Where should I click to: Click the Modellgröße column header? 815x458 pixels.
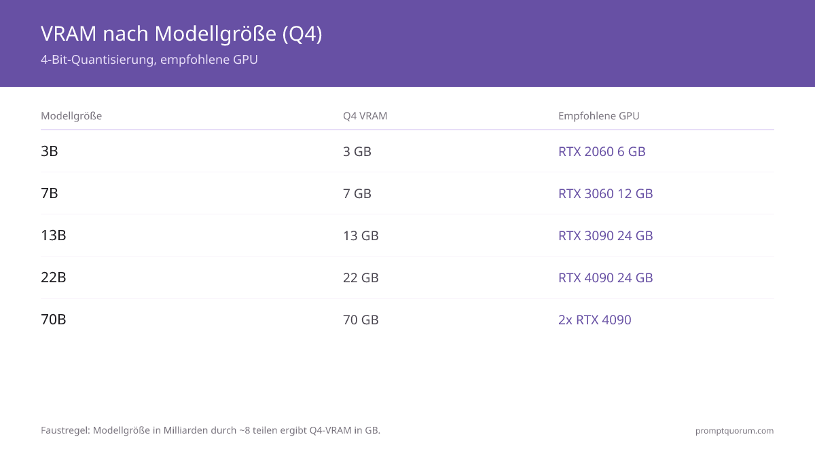click(x=71, y=116)
